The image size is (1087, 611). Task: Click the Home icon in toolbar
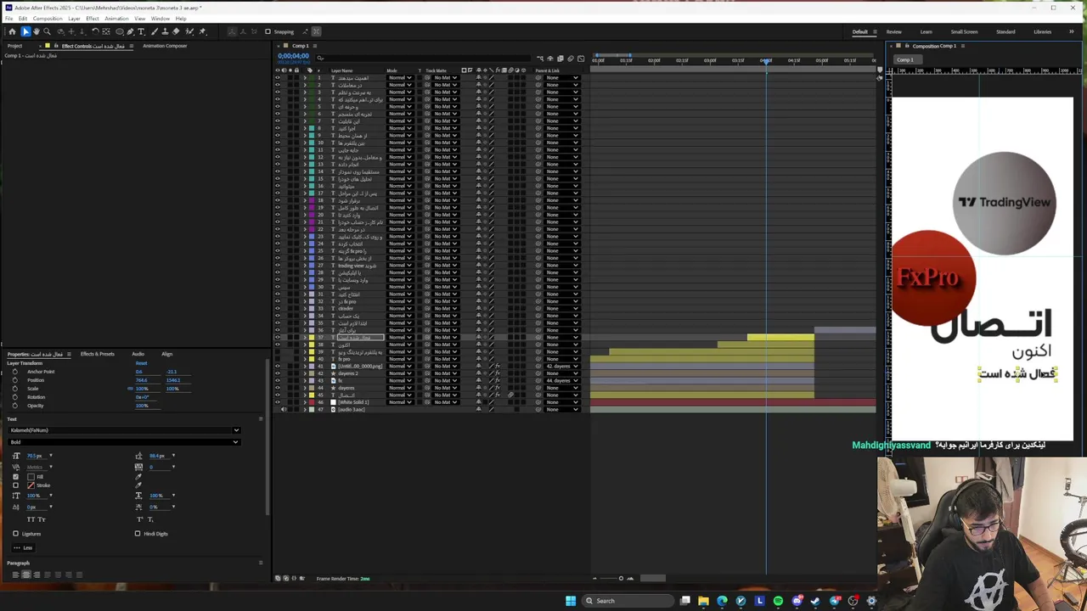(12, 31)
